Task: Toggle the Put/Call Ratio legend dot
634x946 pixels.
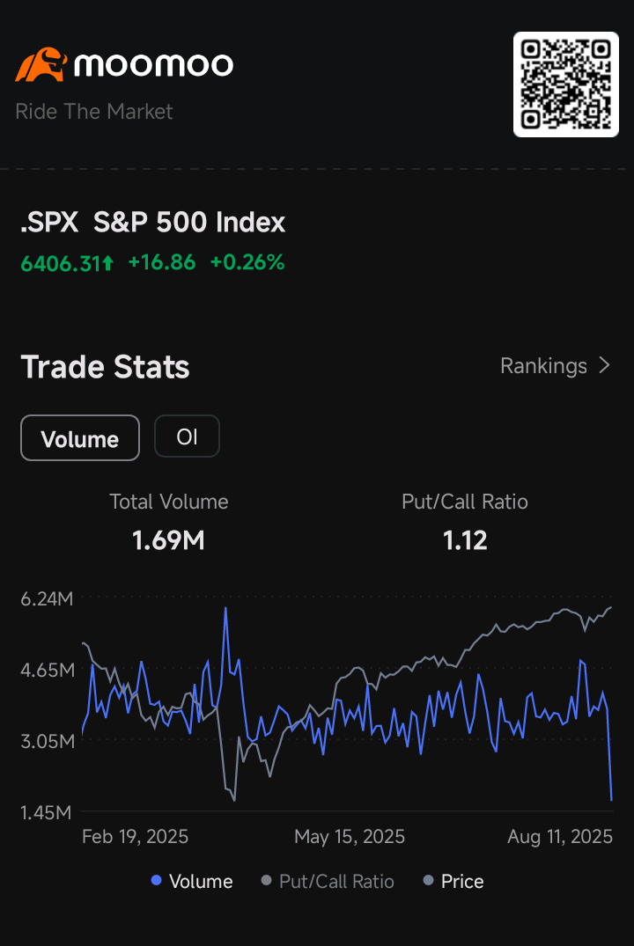Action: click(x=266, y=880)
